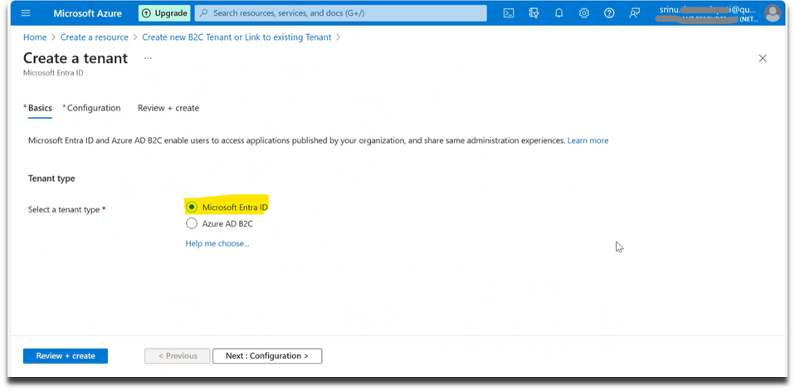Select the Microsoft Entra ID radio button
The height and width of the screenshot is (391, 795).
click(x=192, y=207)
